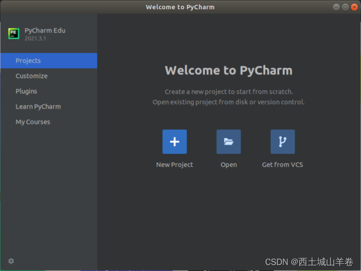Select the Projects tab

[49, 61]
